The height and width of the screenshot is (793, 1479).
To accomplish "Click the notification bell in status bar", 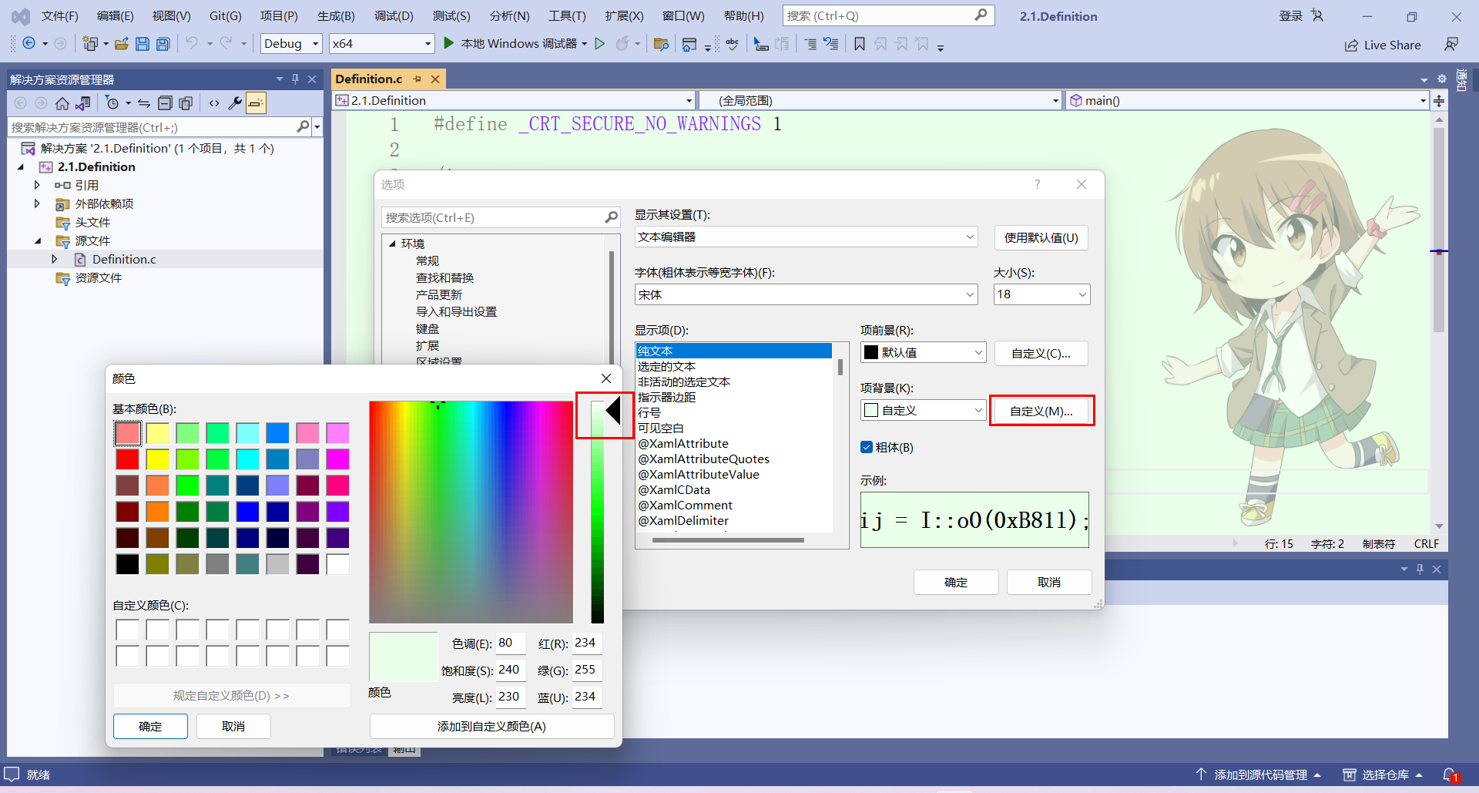I will point(1450,775).
